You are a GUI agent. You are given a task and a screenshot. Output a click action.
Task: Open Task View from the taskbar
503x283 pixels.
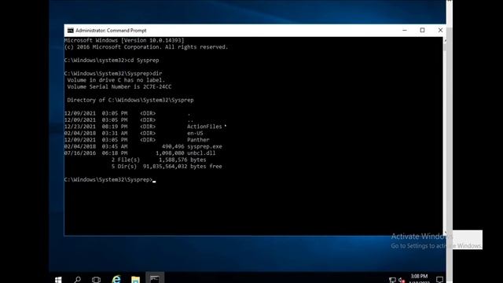pyautogui.click(x=96, y=280)
